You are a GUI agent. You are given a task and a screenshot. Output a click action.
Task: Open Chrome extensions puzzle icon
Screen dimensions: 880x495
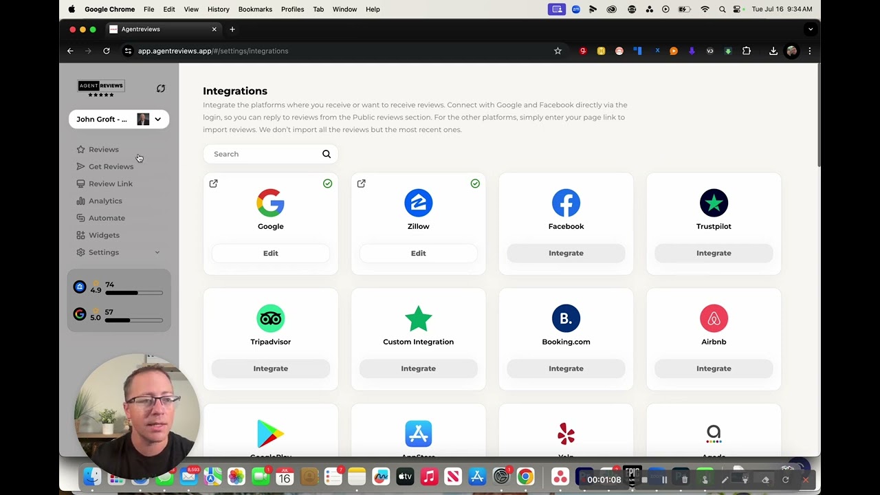click(747, 51)
